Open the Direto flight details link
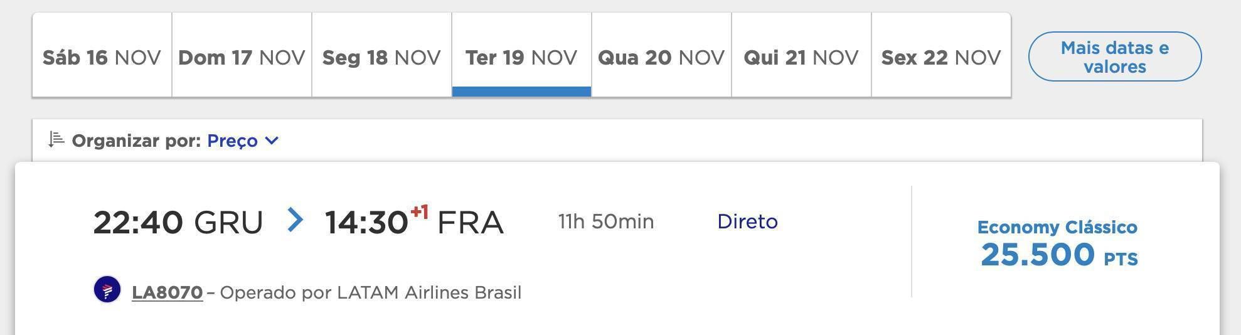1241x335 pixels. point(747,221)
